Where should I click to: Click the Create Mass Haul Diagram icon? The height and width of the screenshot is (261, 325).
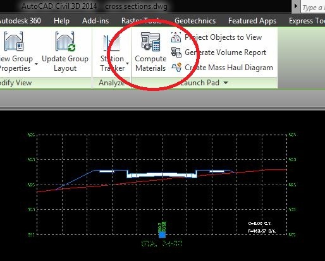click(176, 68)
